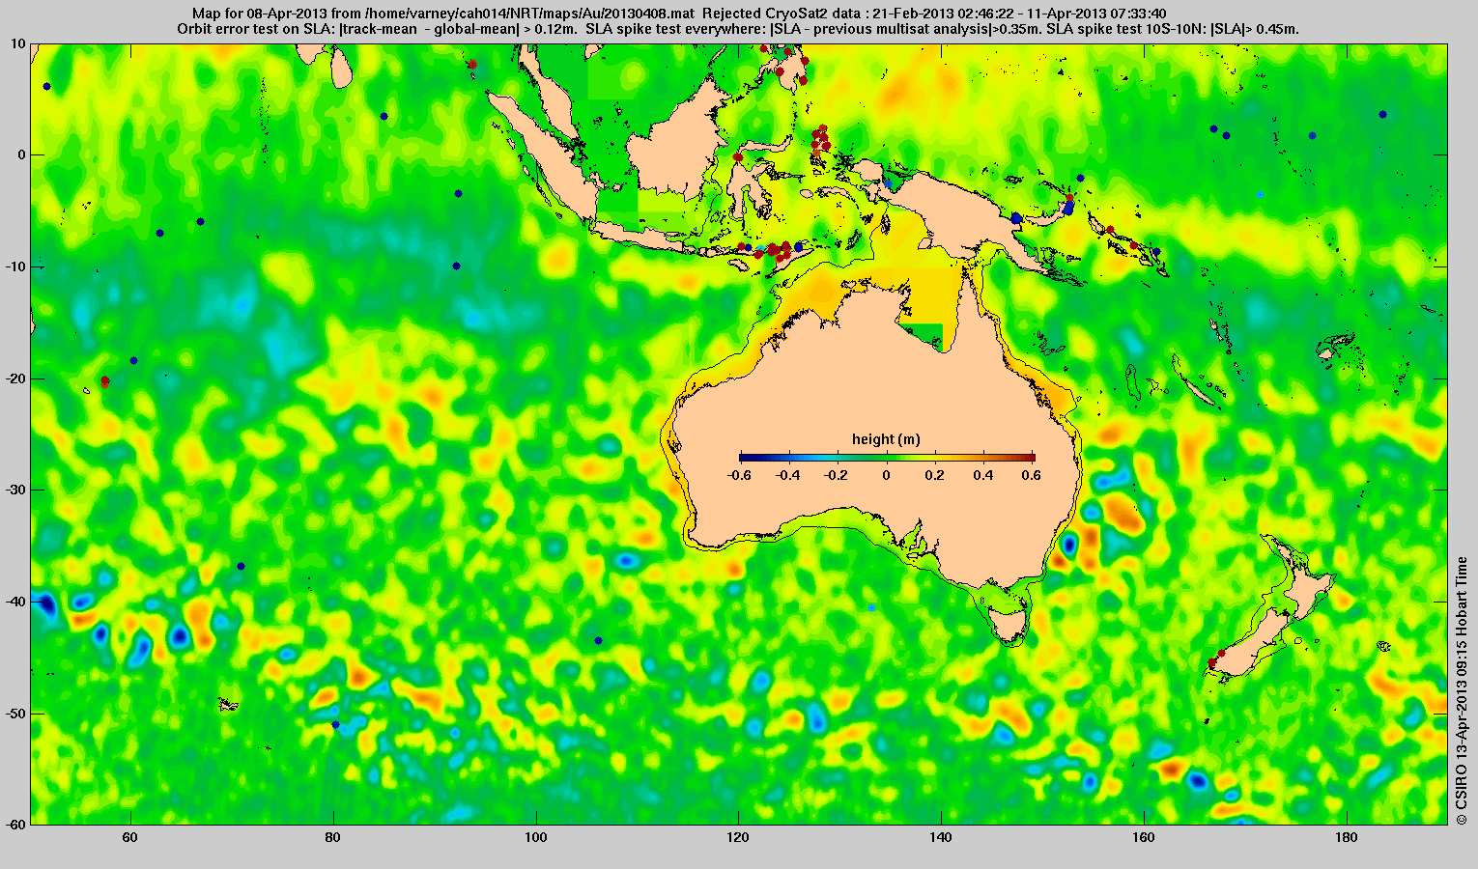The height and width of the screenshot is (869, 1478).
Task: Click longitude axis label 180
Action: [x=1347, y=837]
